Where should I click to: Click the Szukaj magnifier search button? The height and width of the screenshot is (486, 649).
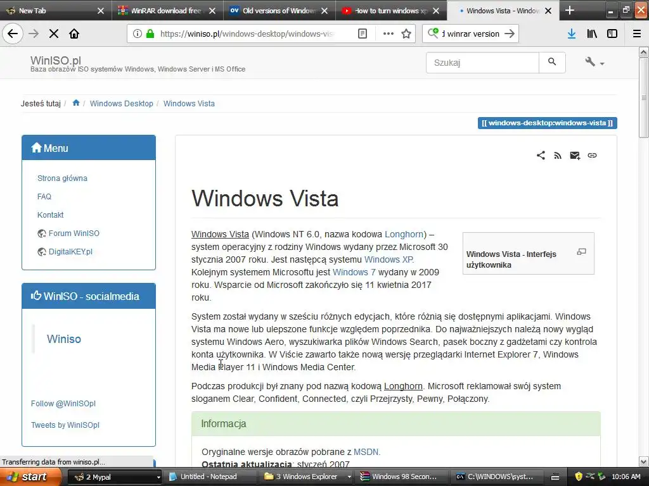552,63
